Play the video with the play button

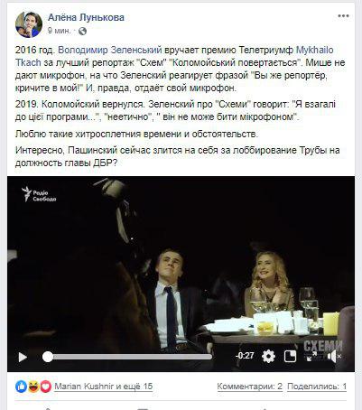coord(23,357)
